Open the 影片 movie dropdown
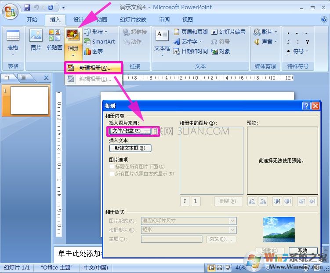This screenshot has height=273, width=330. click(x=265, y=32)
